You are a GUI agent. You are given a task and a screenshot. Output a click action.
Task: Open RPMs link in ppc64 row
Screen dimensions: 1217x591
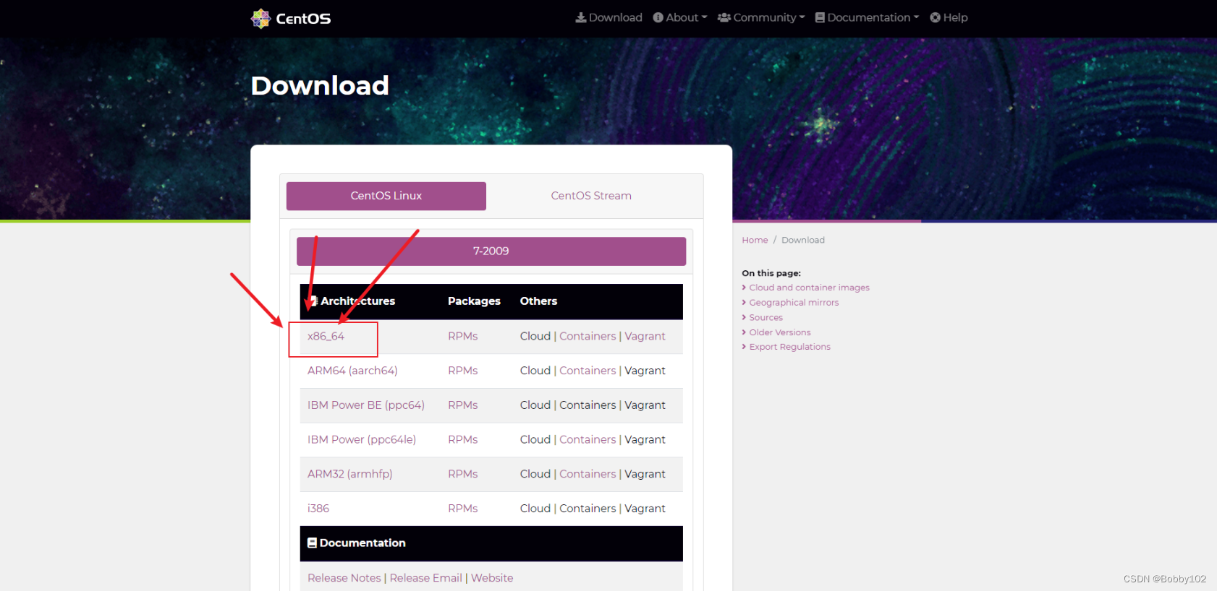click(463, 405)
